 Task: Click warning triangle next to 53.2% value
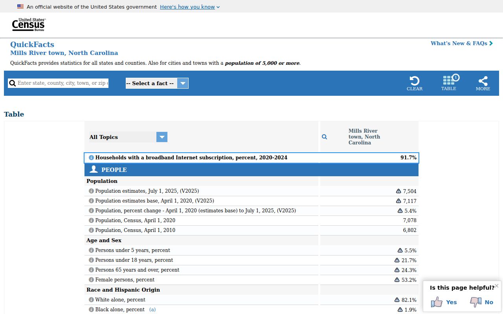tap(397, 280)
